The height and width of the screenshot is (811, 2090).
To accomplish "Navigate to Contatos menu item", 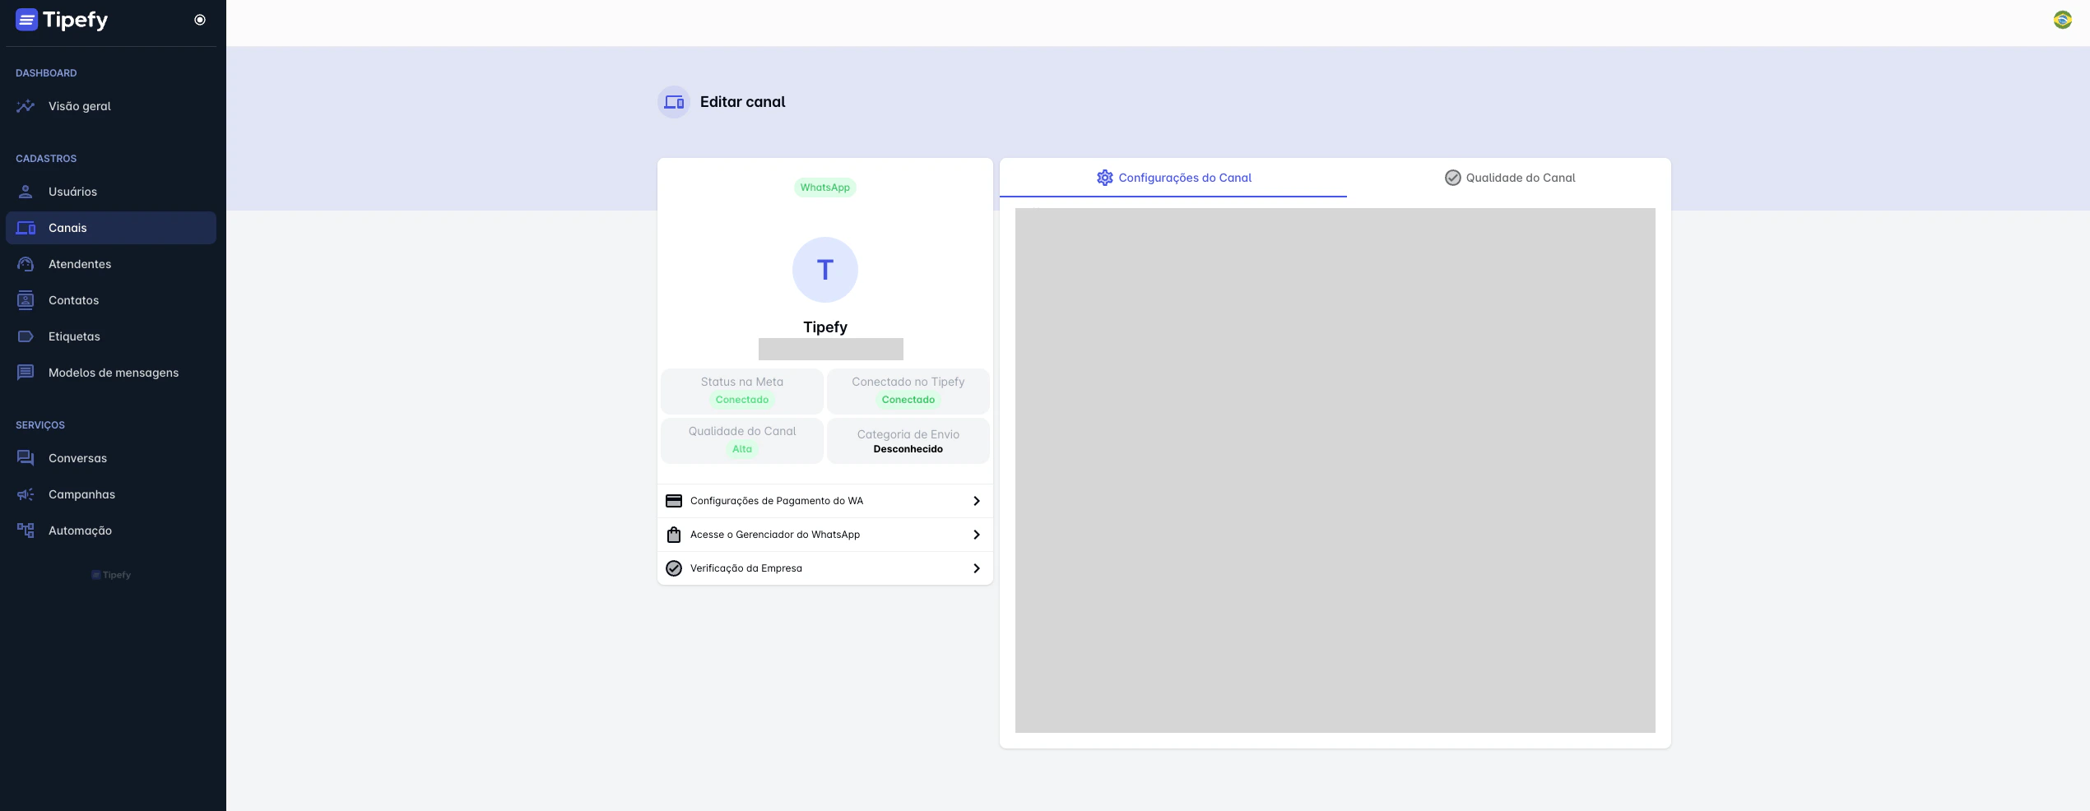I will tap(111, 300).
